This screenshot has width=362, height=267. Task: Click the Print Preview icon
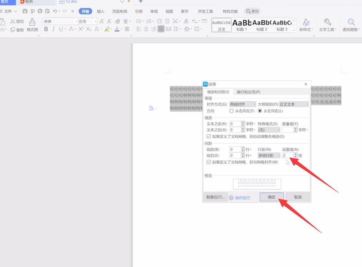pos(47,11)
